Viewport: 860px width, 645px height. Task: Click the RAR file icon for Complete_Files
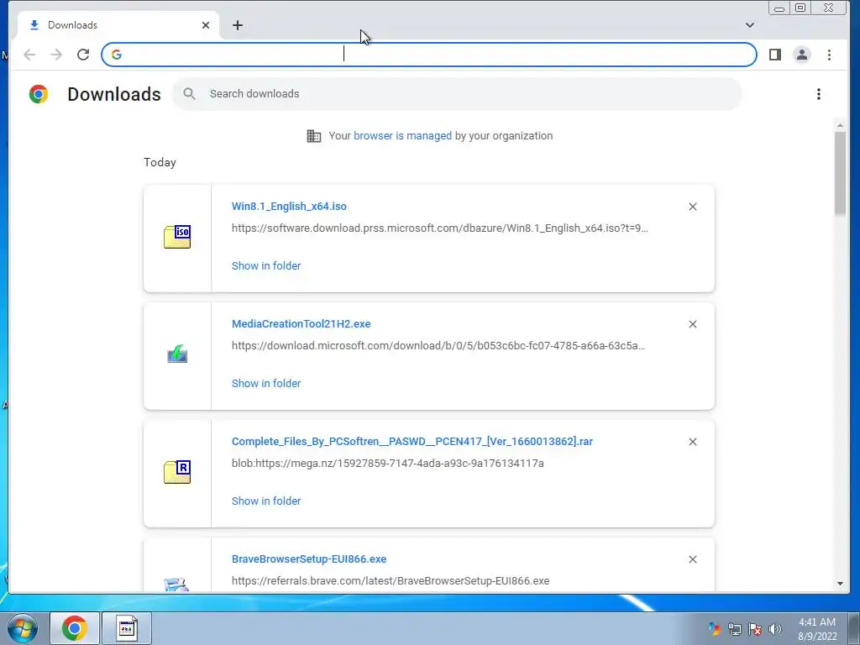(x=177, y=472)
